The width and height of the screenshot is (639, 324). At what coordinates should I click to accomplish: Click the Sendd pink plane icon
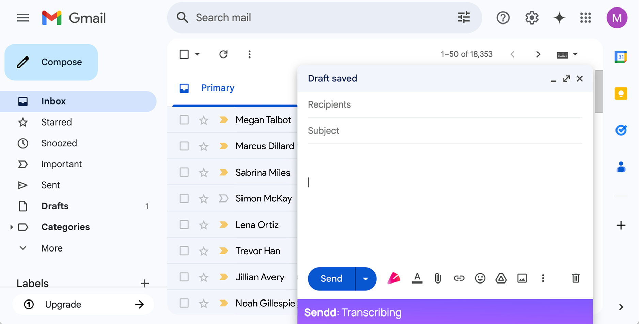tap(394, 278)
